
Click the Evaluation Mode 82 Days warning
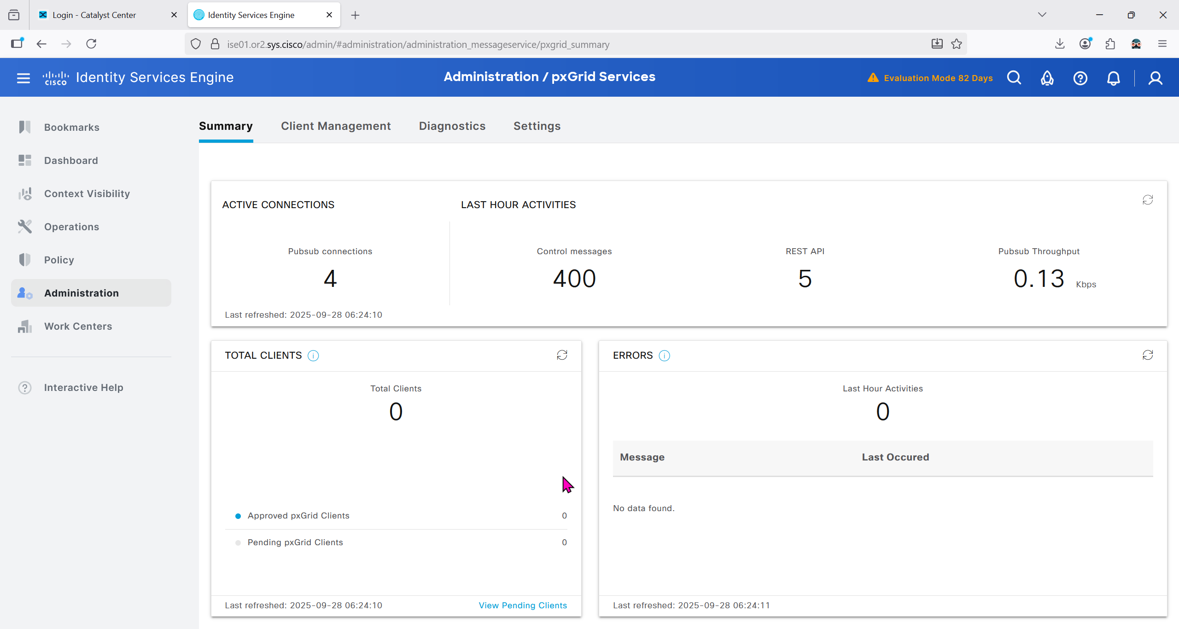938,78
